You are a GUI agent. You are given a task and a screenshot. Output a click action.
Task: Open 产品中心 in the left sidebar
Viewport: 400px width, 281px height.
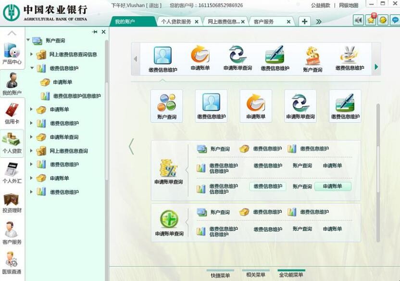(12, 53)
